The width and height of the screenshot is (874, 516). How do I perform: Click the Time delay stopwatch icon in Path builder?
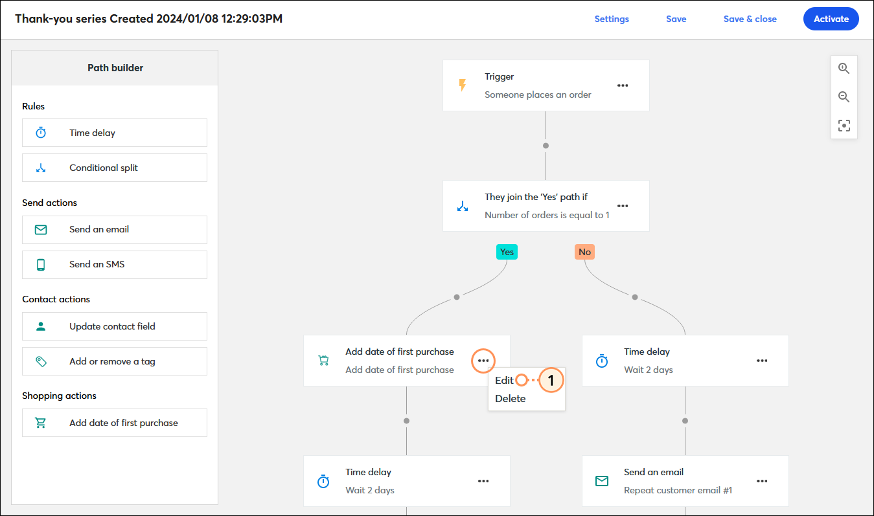coord(41,133)
